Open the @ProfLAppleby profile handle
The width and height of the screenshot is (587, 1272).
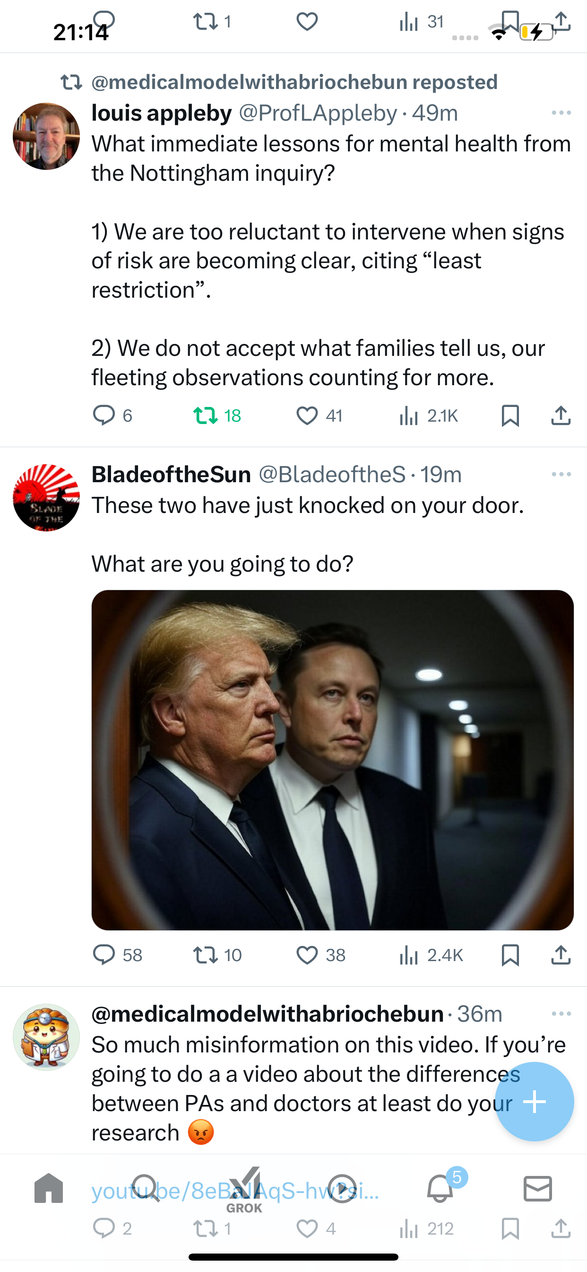tap(318, 113)
